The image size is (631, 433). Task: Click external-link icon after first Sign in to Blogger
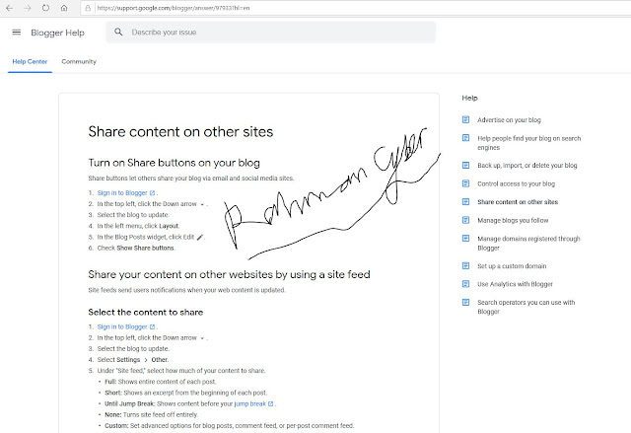click(152, 192)
